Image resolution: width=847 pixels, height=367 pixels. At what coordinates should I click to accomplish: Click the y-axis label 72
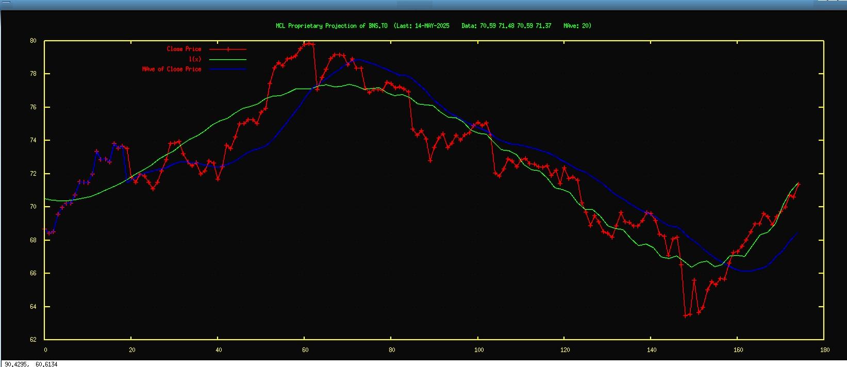click(34, 174)
